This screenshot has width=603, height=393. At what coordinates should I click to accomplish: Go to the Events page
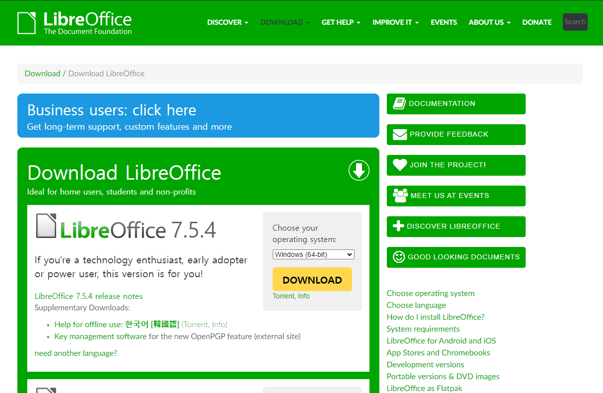[x=444, y=22]
